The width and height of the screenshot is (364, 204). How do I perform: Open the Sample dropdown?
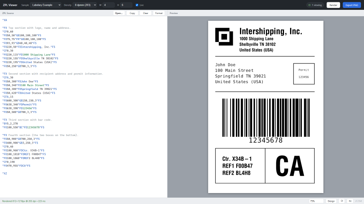pos(46,5)
